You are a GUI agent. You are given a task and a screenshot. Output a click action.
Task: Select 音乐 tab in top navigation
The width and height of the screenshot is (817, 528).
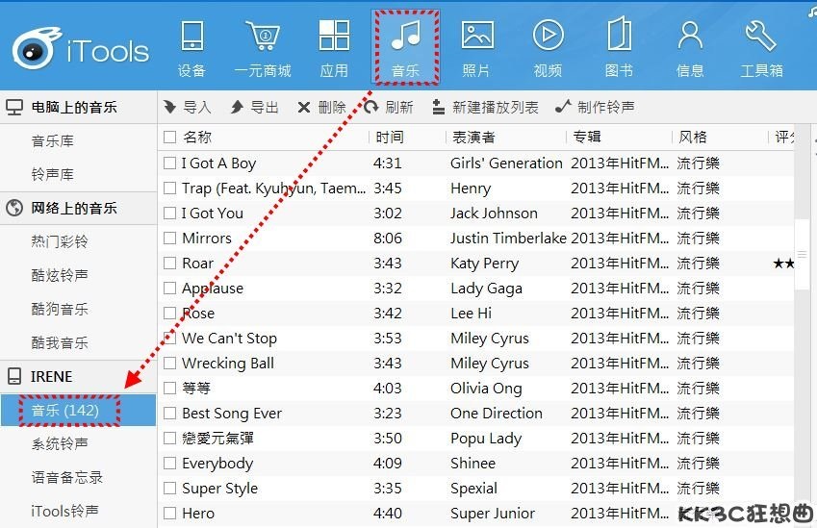405,47
